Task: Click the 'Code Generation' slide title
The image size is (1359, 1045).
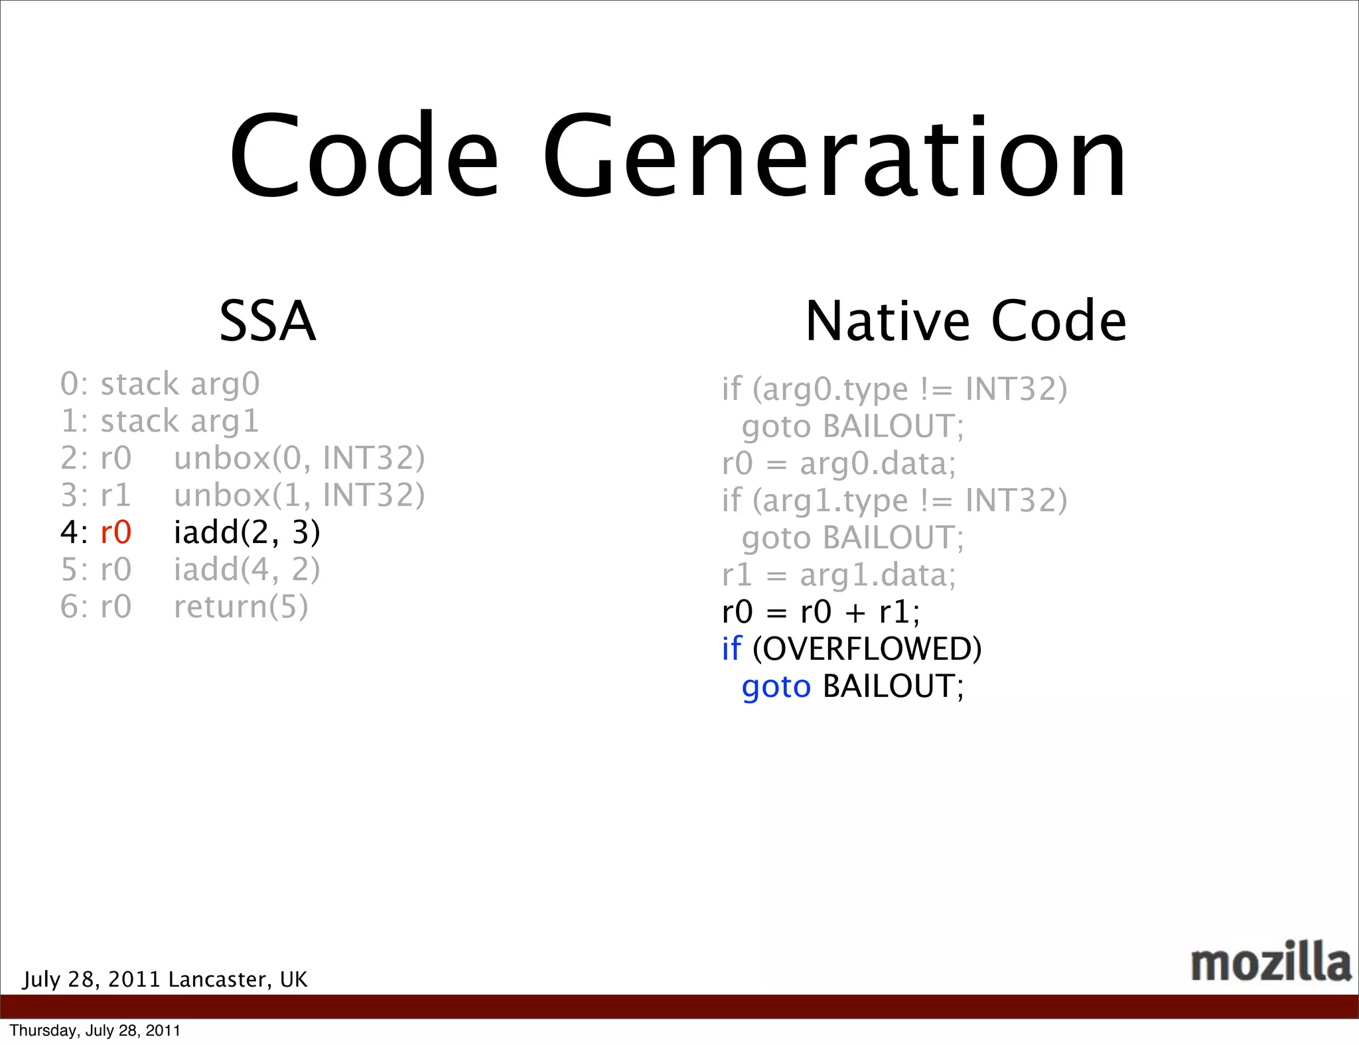Action: coord(678,154)
